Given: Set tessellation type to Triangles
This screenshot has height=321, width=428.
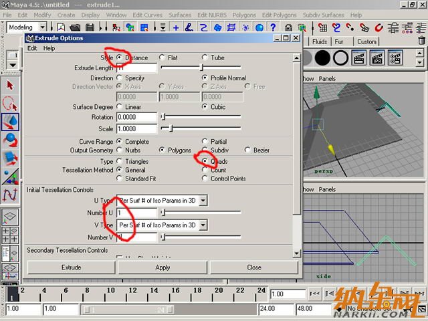Looking at the screenshot, I should coord(119,162).
